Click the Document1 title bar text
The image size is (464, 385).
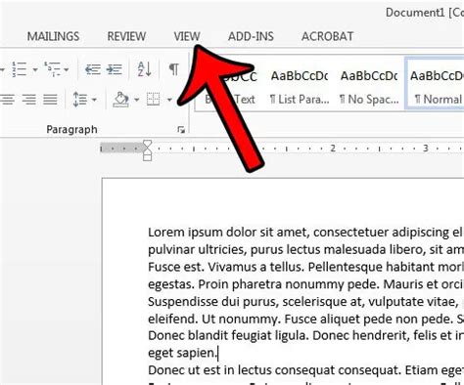pos(425,13)
